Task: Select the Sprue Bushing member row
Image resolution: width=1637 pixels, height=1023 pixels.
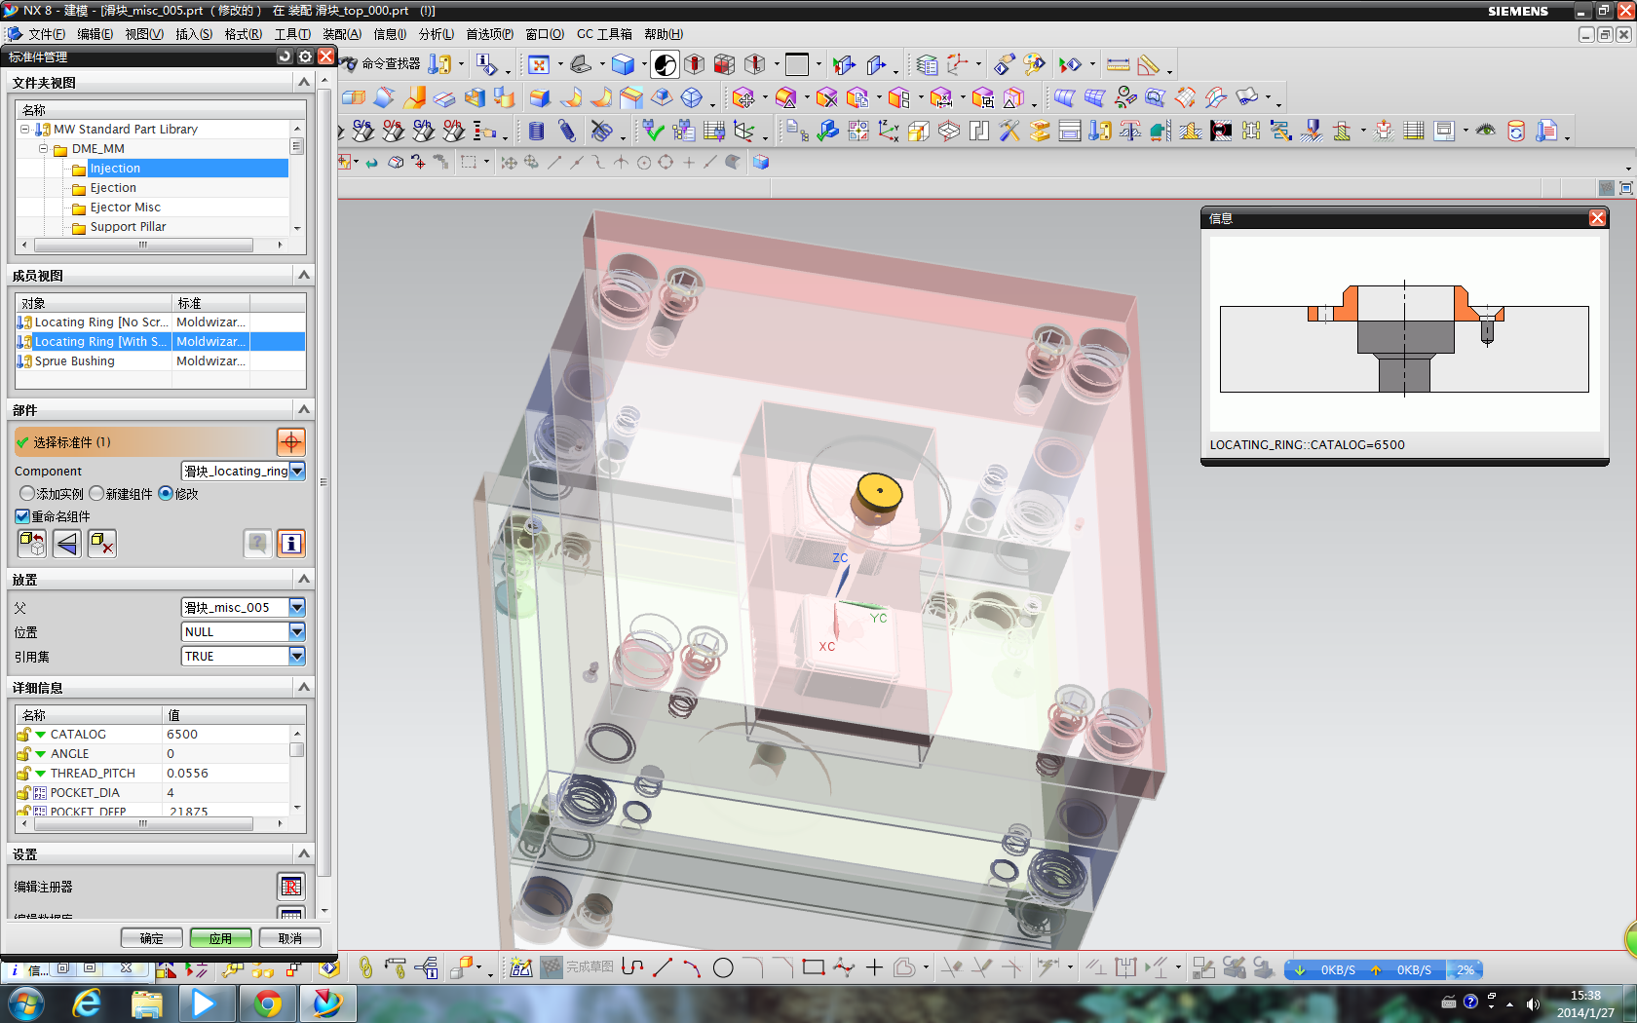Action: click(x=161, y=361)
